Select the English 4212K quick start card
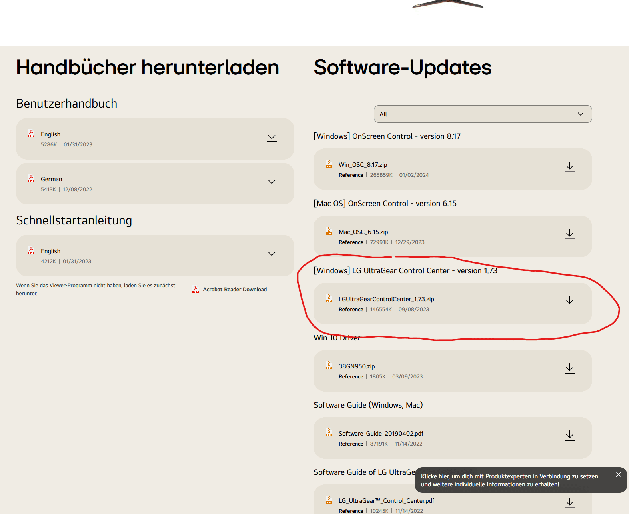629x514 pixels. click(x=155, y=256)
